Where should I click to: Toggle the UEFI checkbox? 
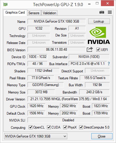[x=98, y=50]
